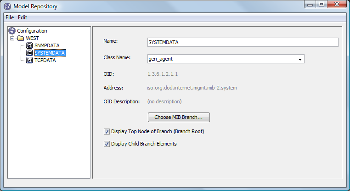Click the Class Name label
The image size is (350, 191).
click(x=117, y=57)
